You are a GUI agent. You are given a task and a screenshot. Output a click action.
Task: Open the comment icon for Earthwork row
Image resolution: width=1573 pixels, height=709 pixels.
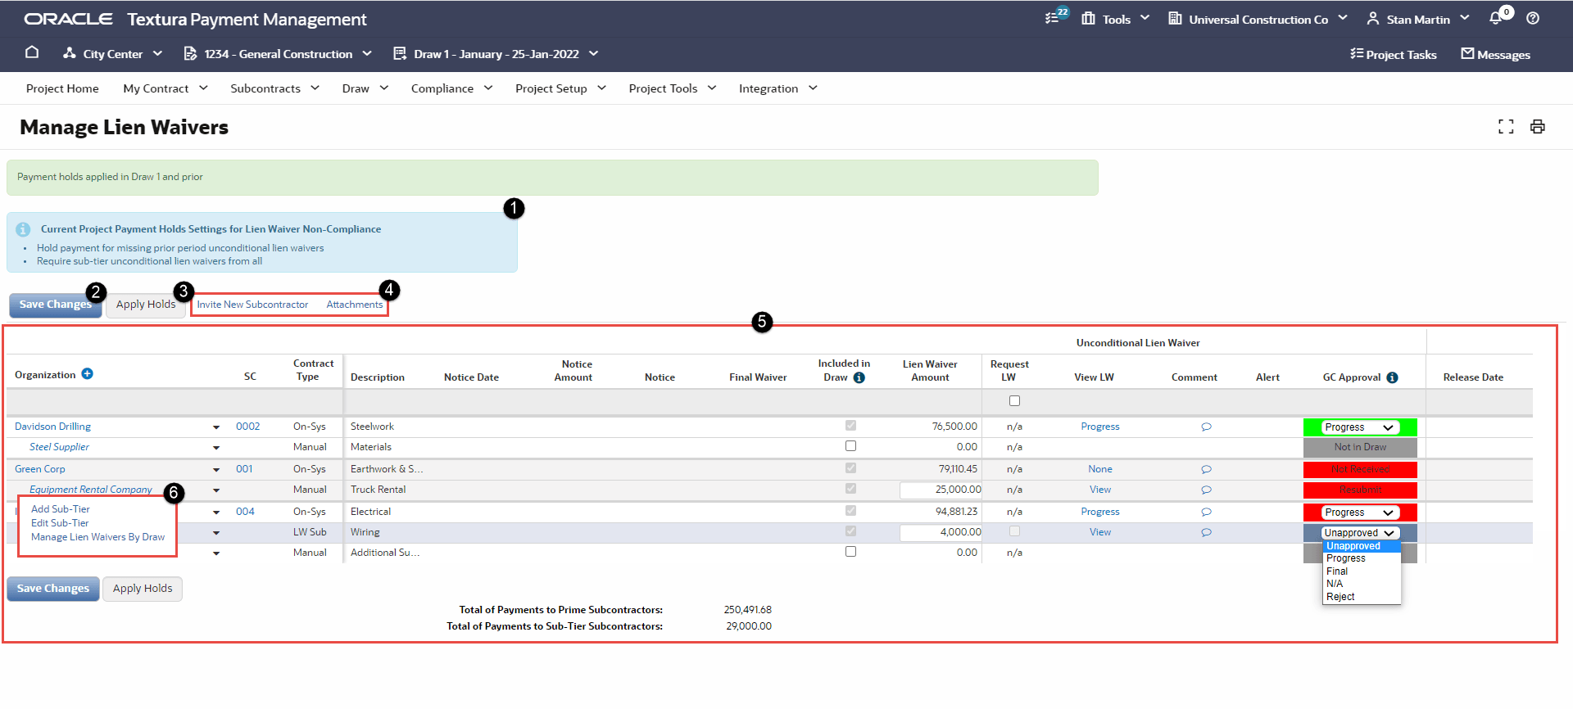click(1206, 469)
